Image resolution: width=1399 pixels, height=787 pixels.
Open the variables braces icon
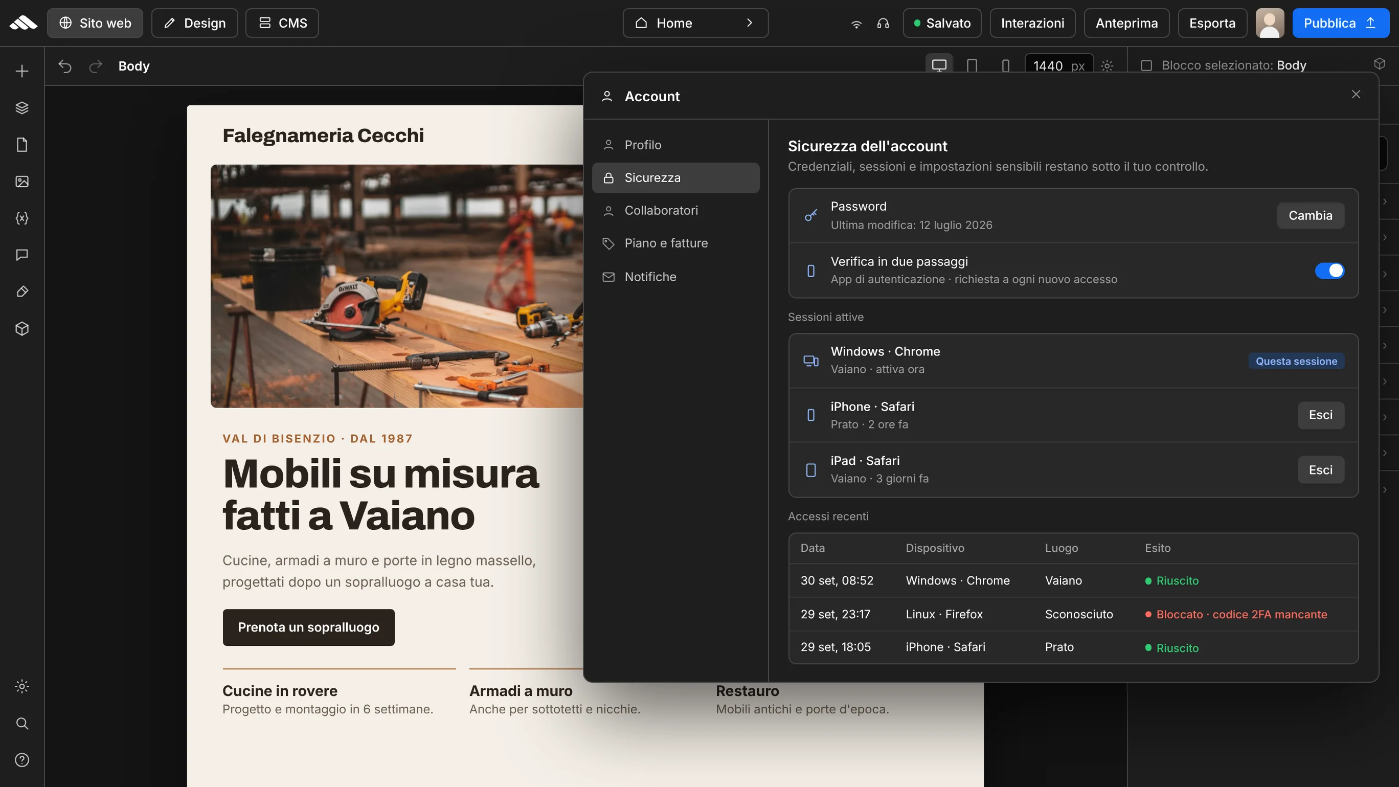pyautogui.click(x=21, y=218)
